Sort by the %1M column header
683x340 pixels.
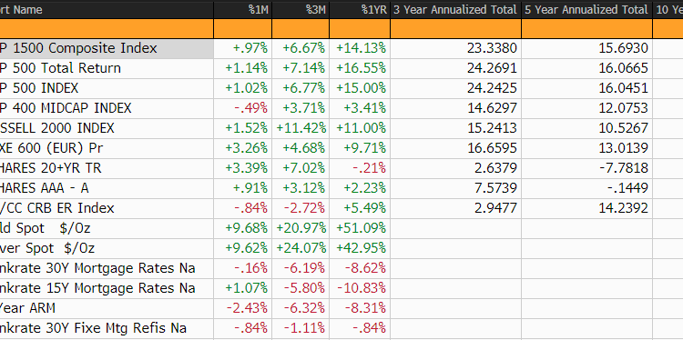(x=242, y=10)
